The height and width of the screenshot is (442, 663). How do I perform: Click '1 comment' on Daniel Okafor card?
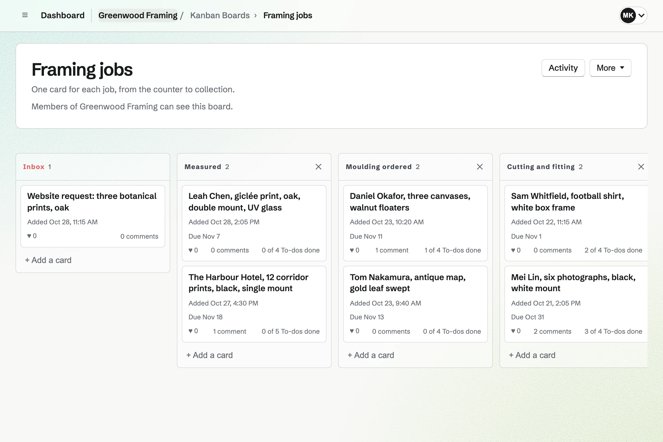pyautogui.click(x=391, y=250)
